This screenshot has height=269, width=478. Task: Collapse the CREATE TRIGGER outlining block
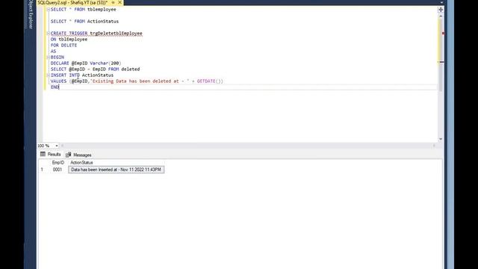(48, 33)
